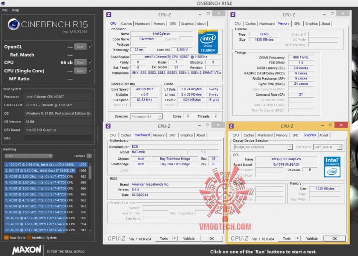Click the GPU memory Size 1032 MBytes
Image resolution: width=358 pixels, height=256 pixels.
tap(325, 189)
